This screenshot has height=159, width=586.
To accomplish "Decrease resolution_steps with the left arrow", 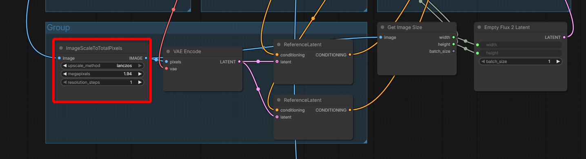I will pyautogui.click(x=64, y=82).
